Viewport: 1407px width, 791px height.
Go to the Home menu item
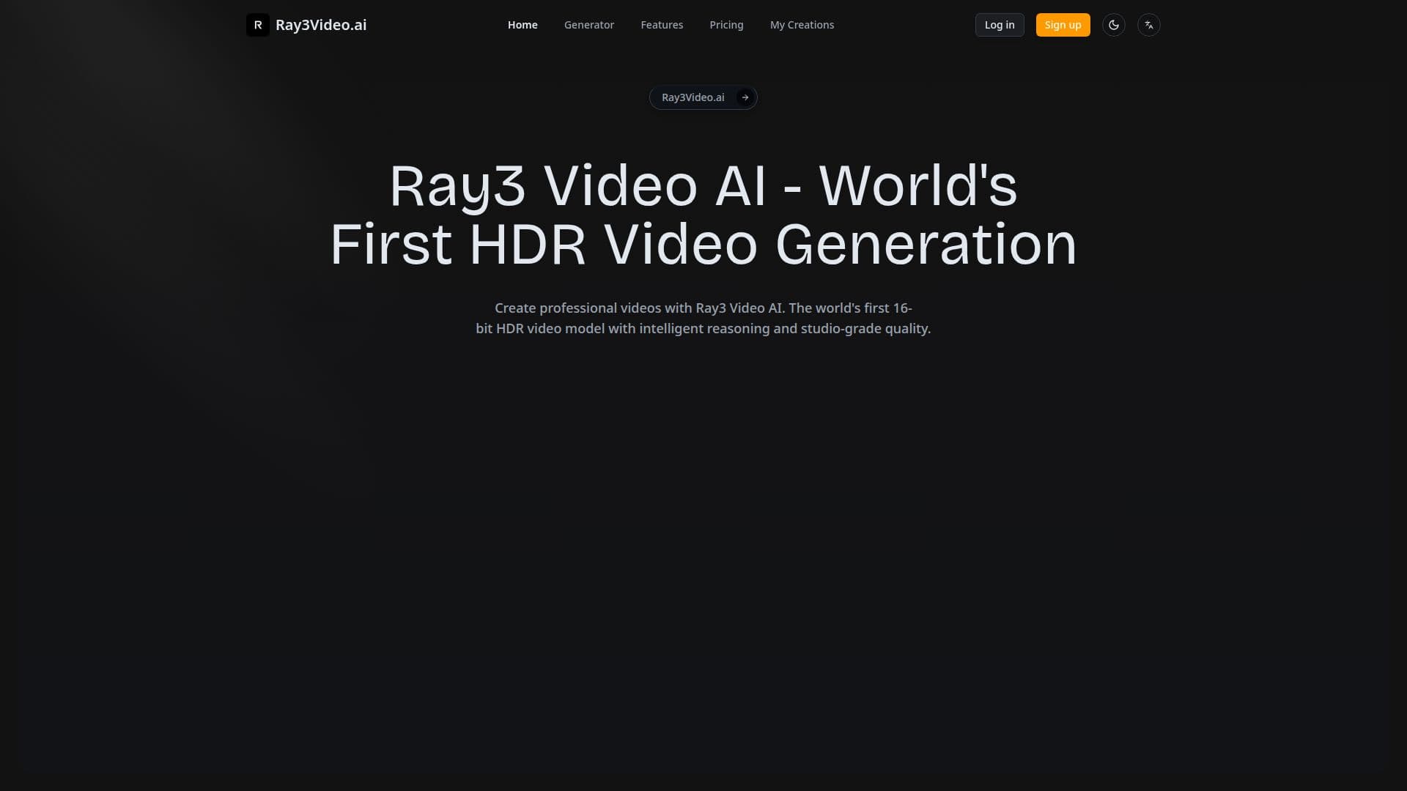click(x=522, y=25)
